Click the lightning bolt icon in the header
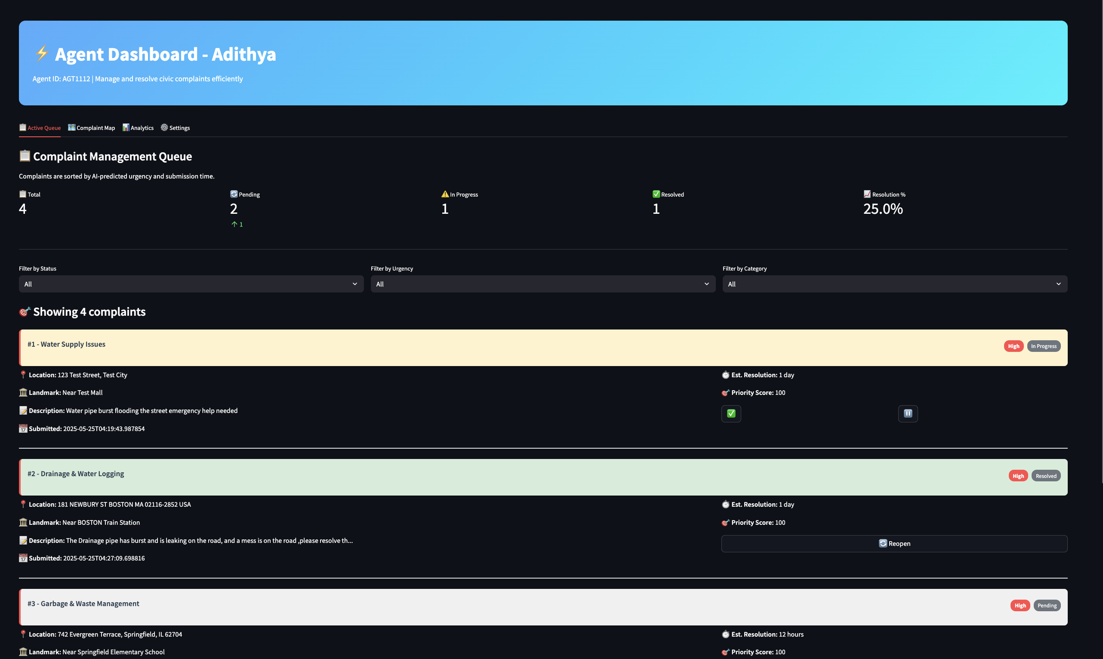Image resolution: width=1103 pixels, height=659 pixels. click(x=42, y=54)
